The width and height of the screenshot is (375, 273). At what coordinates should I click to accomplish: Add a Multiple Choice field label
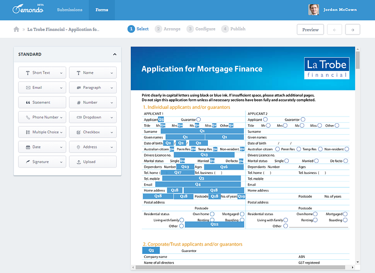point(45,132)
